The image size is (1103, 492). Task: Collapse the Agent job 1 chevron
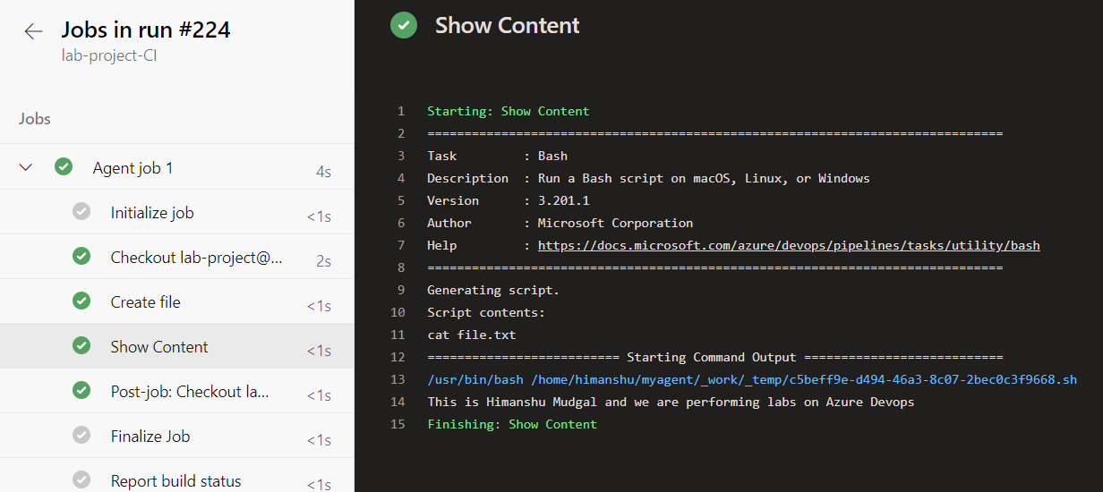point(26,167)
